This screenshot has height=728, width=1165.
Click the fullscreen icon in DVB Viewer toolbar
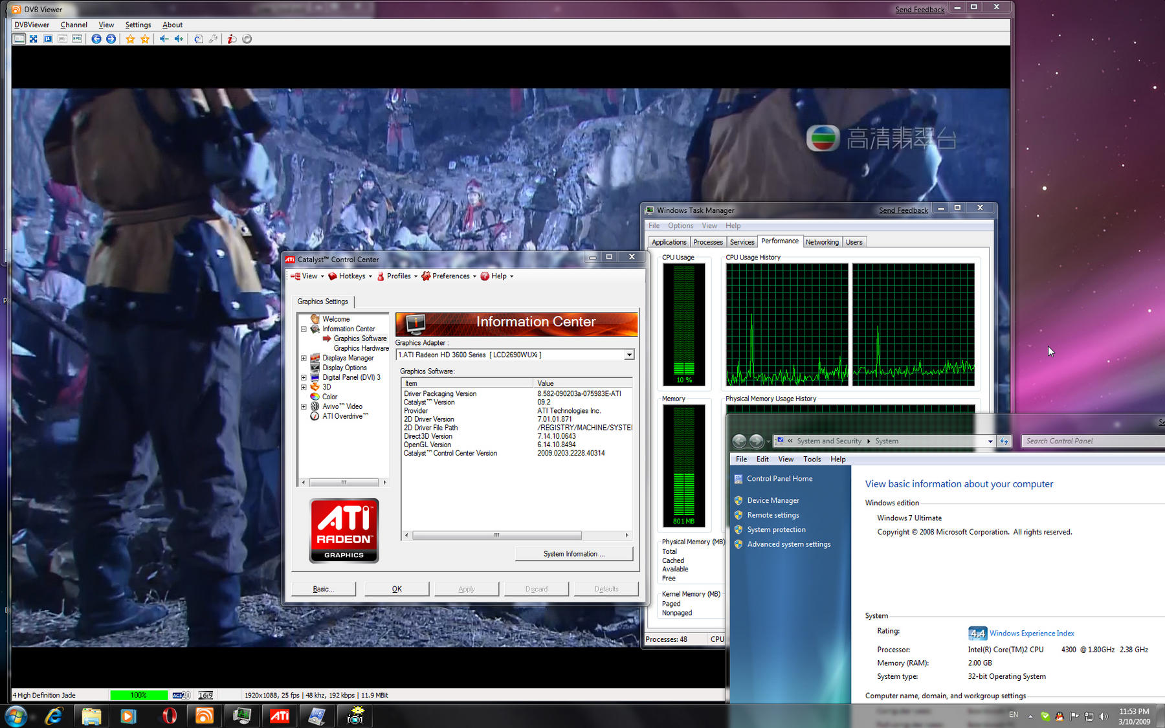(x=34, y=39)
